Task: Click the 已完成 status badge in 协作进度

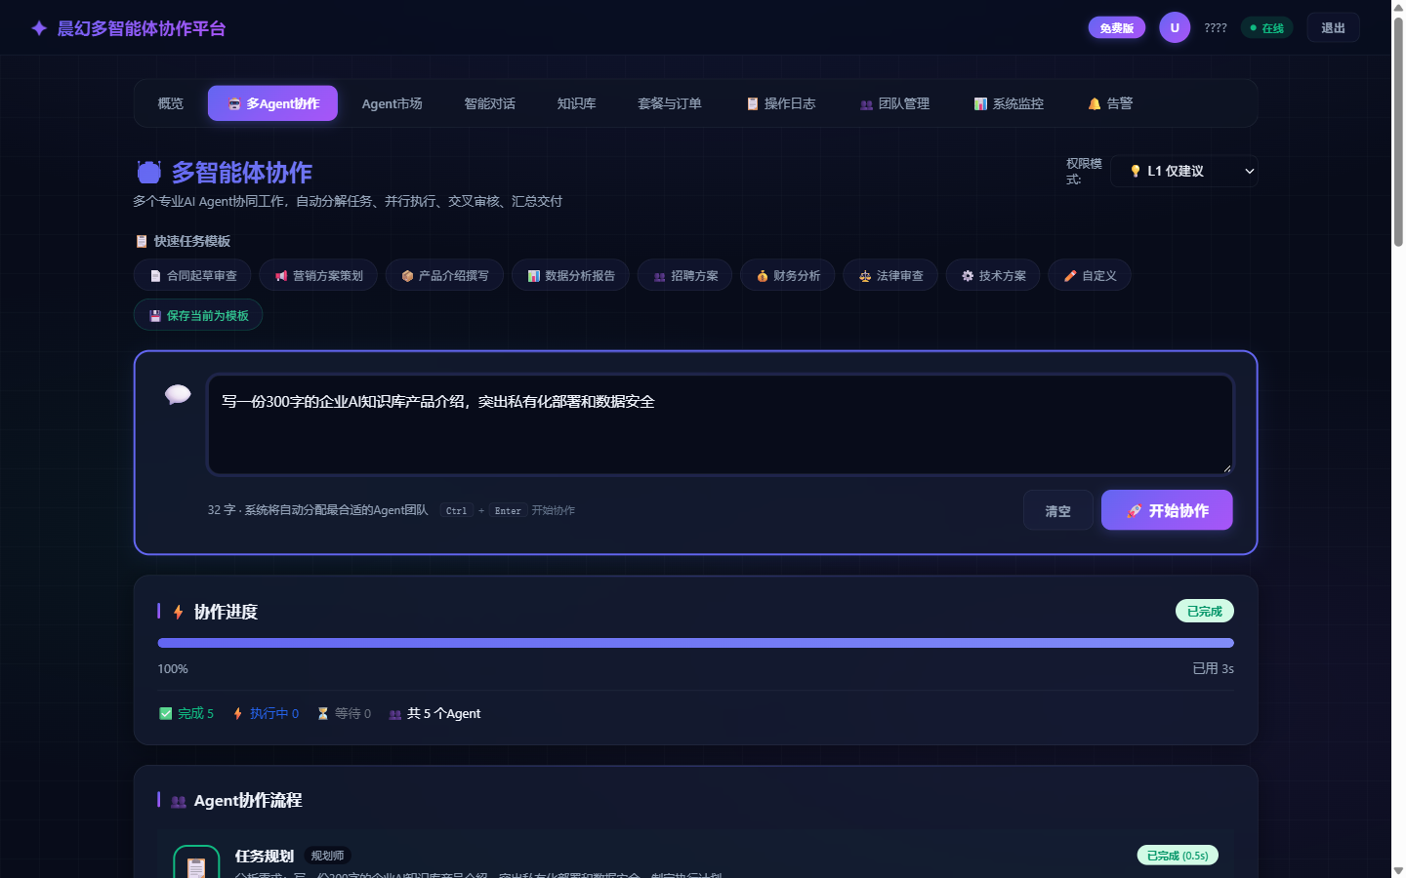Action: [1205, 611]
